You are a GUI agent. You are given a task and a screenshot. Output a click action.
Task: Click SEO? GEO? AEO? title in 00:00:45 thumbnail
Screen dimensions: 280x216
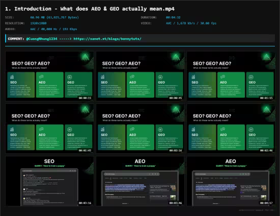coord(121,63)
